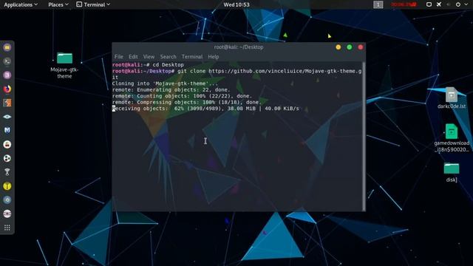Click the red recording indicator in top bar
Screen dimensions: 473x266
(x=404, y=4)
